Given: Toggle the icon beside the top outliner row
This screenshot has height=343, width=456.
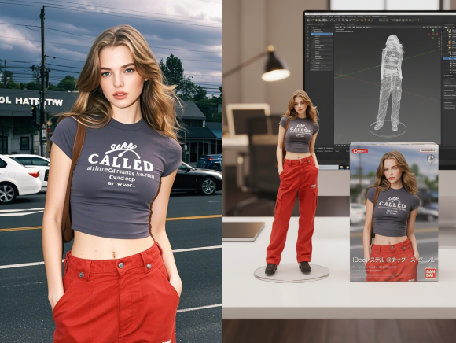Looking at the screenshot, I should 448,30.
